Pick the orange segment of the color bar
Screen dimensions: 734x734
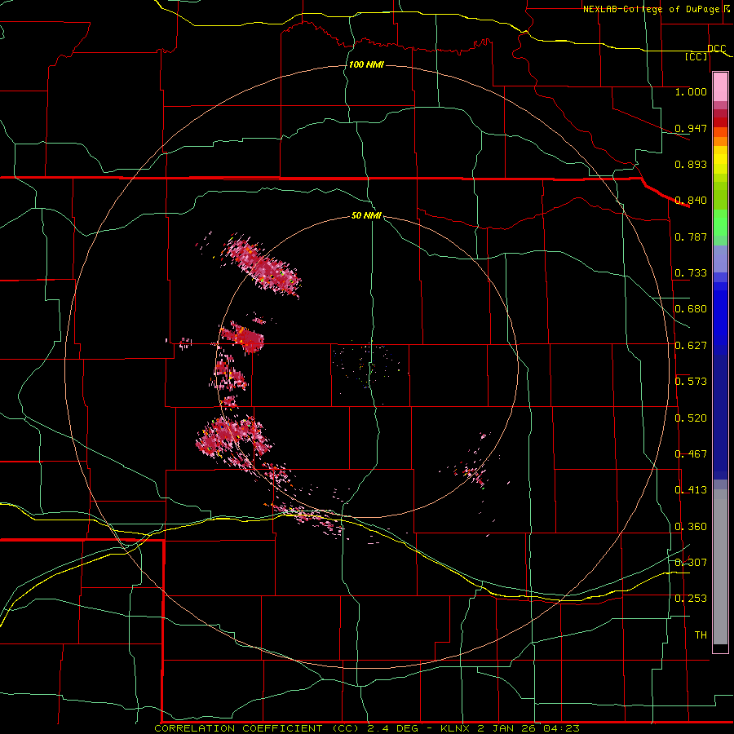720,141
